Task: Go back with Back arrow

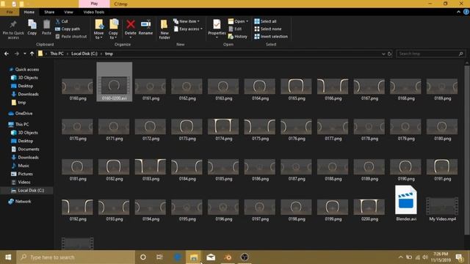Action: point(7,54)
